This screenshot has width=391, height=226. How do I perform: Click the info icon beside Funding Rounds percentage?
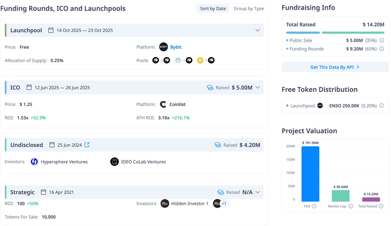[x=382, y=49]
